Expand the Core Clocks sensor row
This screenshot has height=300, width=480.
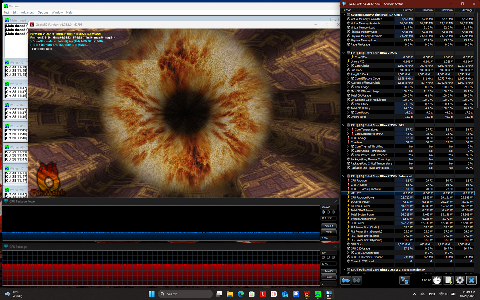[348, 66]
